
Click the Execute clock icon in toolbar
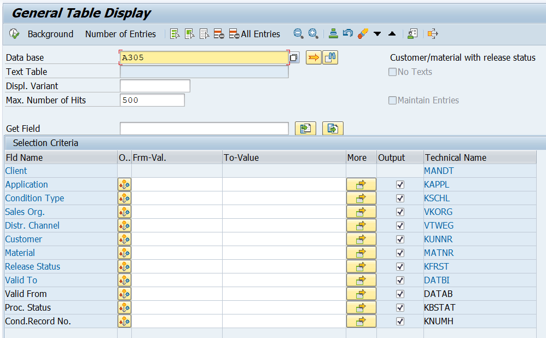coord(14,34)
